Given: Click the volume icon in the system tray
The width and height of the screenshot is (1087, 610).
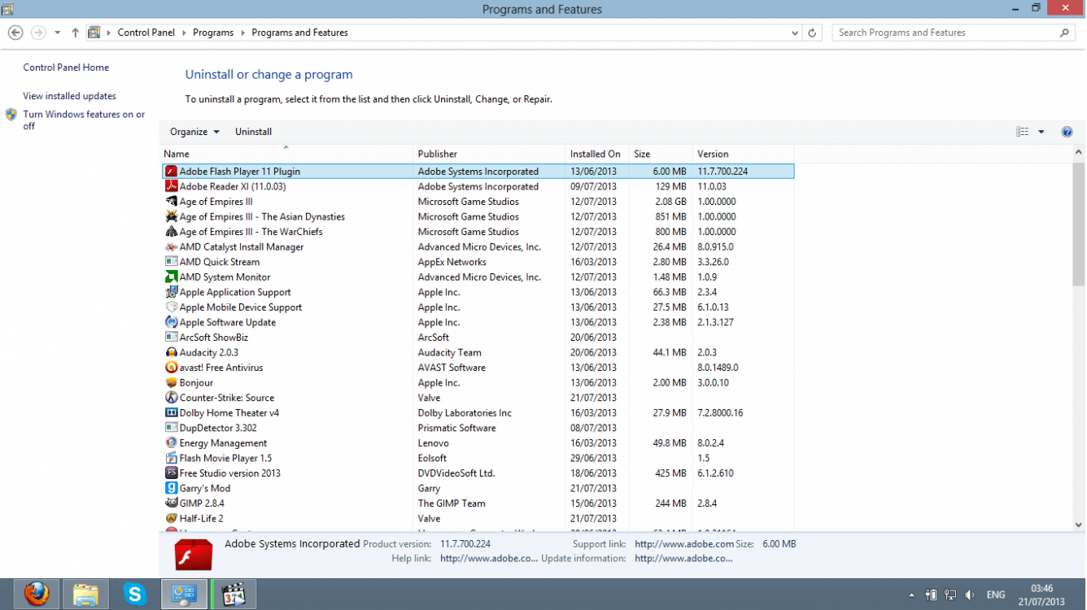Looking at the screenshot, I should 970,595.
